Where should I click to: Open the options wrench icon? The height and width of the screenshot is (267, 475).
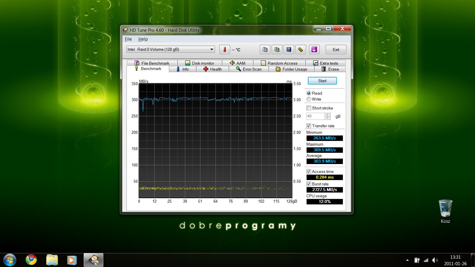[x=301, y=50]
